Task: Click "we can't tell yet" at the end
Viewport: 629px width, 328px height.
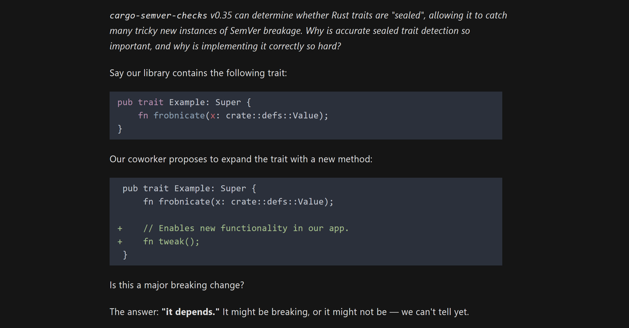Action: pyautogui.click(x=435, y=312)
